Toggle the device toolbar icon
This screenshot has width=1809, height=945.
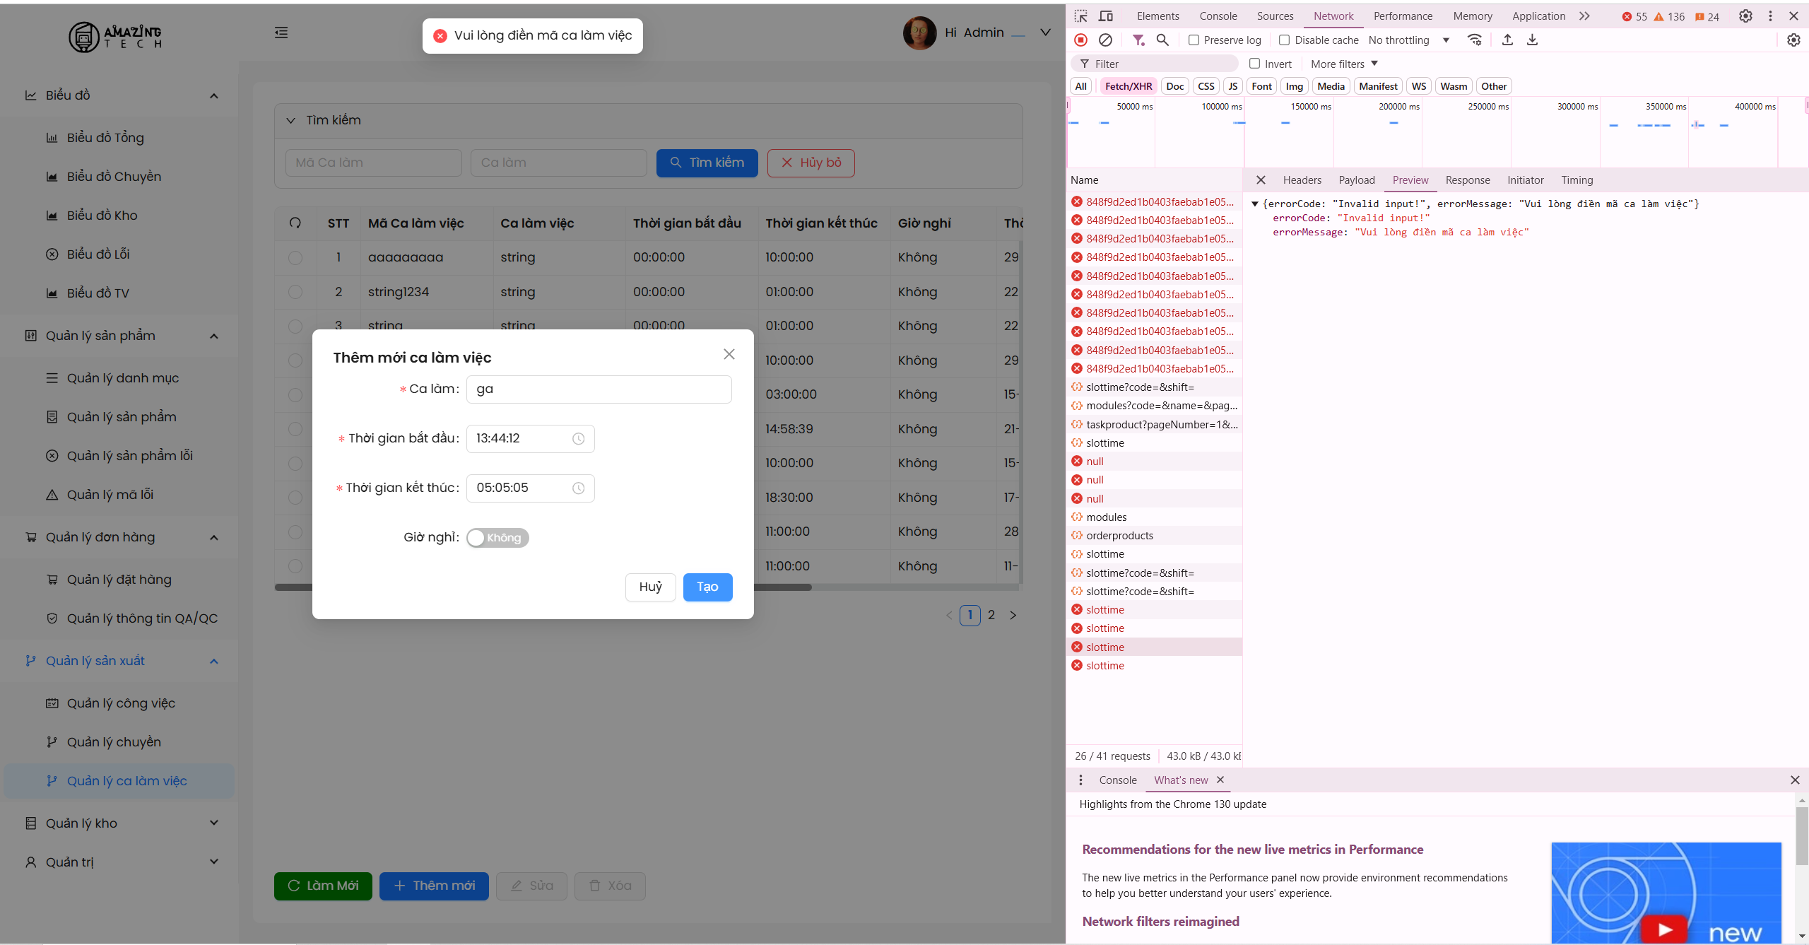(1106, 16)
